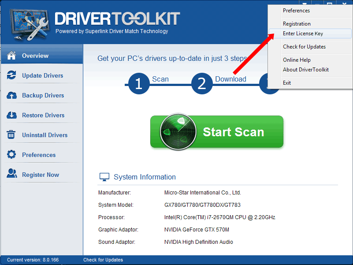This screenshot has width=353, height=265.
Task: Click the Register Now users icon
Action: point(12,173)
